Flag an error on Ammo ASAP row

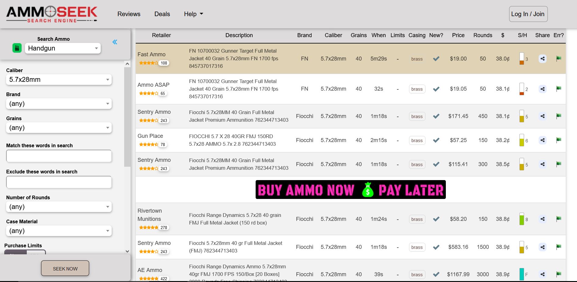558,89
